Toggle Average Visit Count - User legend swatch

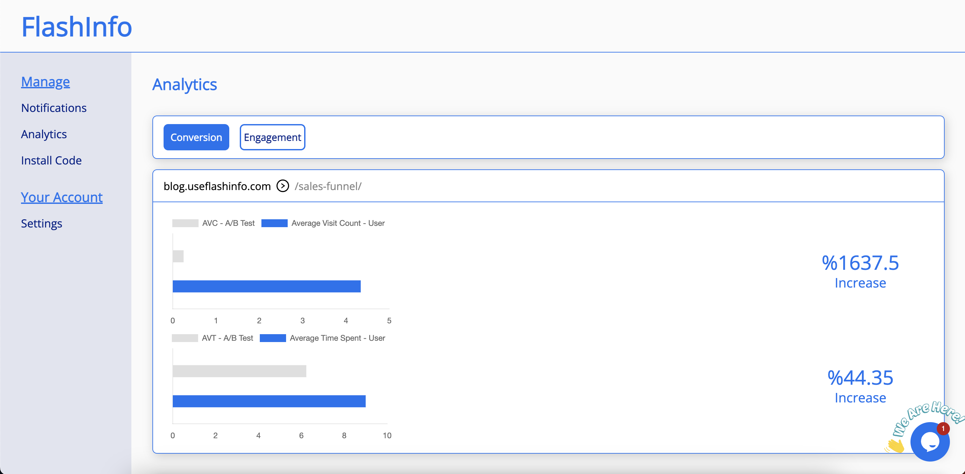pos(274,223)
